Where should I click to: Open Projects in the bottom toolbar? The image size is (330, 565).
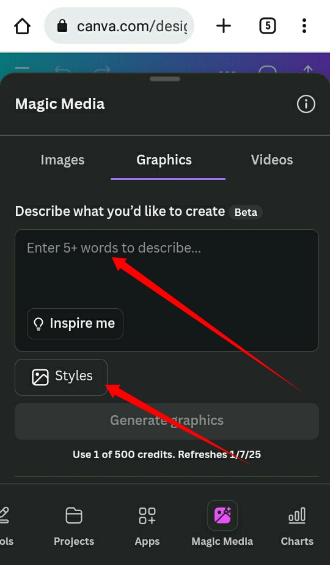pos(74,526)
